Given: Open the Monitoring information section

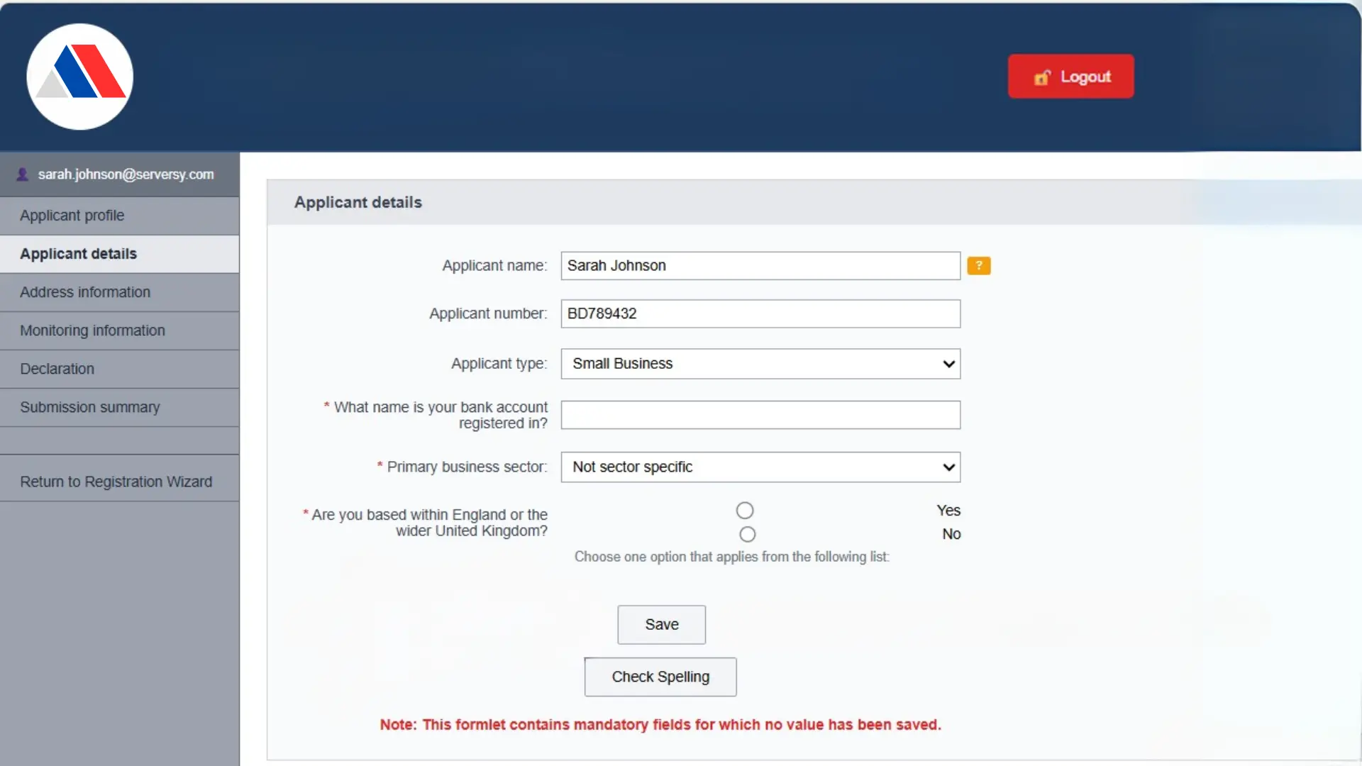Looking at the screenshot, I should (92, 331).
